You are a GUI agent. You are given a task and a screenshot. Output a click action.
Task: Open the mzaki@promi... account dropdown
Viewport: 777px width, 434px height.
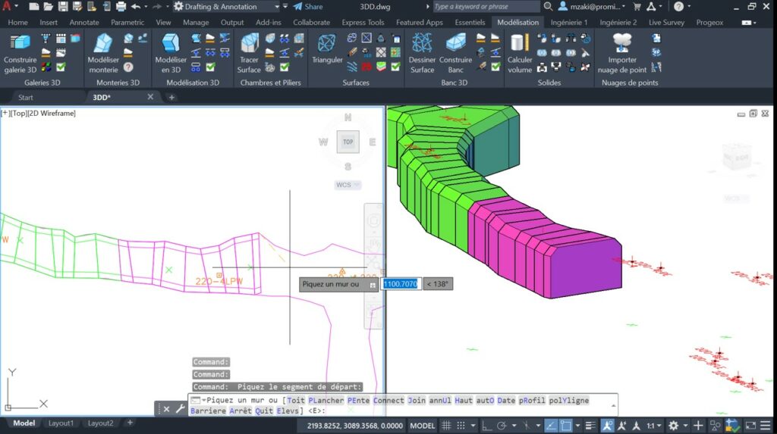624,6
